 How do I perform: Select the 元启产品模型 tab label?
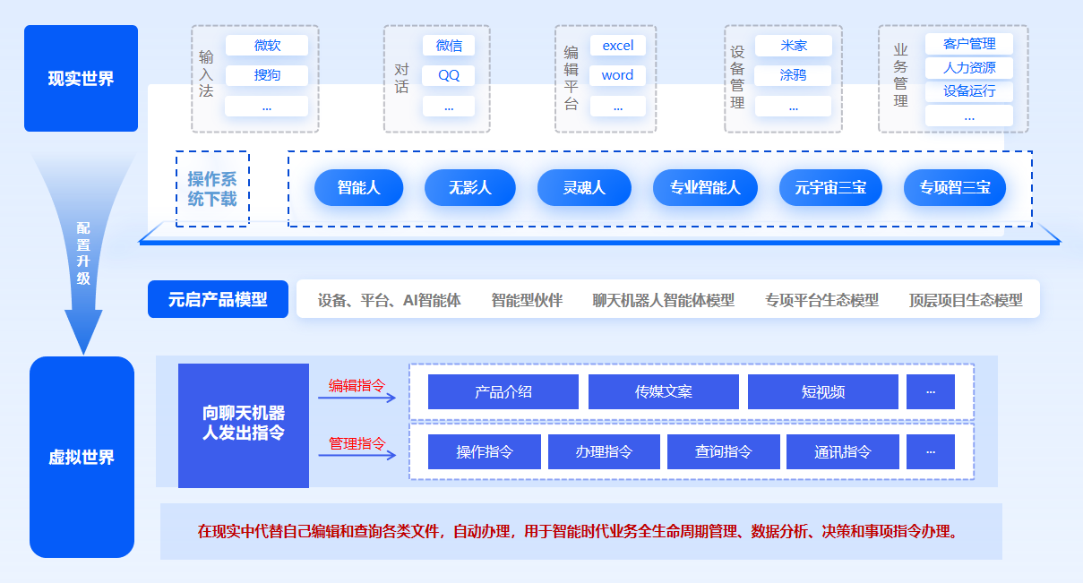[218, 299]
